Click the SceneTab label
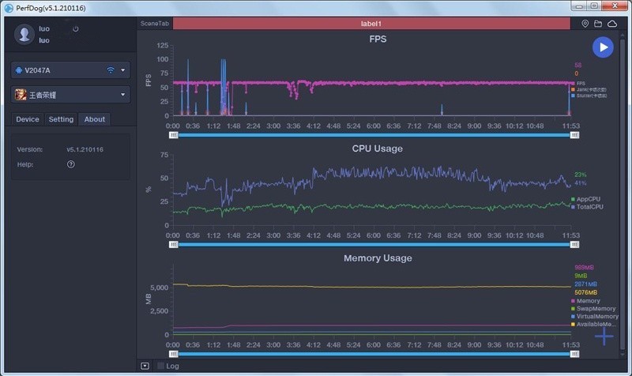This screenshot has height=376, width=632. (x=155, y=24)
